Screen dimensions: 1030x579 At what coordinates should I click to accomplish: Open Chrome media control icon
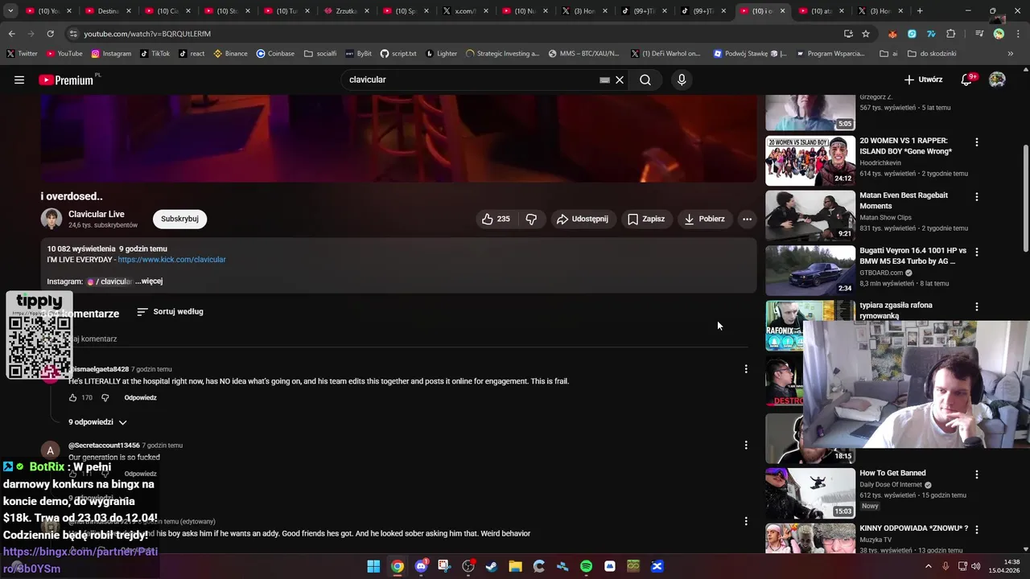[x=979, y=34]
